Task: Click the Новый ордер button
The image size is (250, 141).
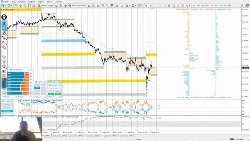Action: pos(45,5)
